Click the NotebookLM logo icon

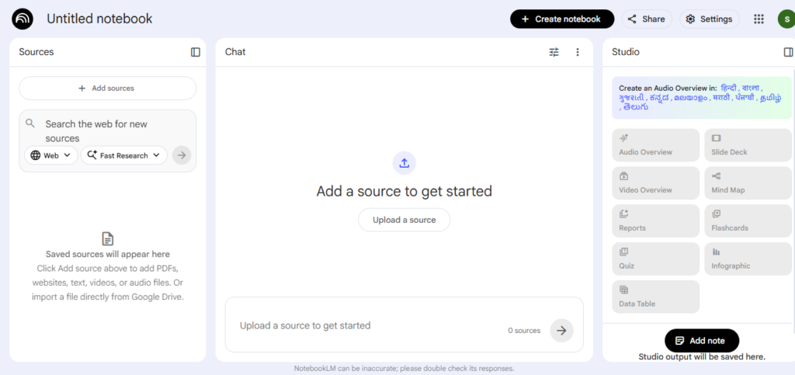tap(23, 19)
